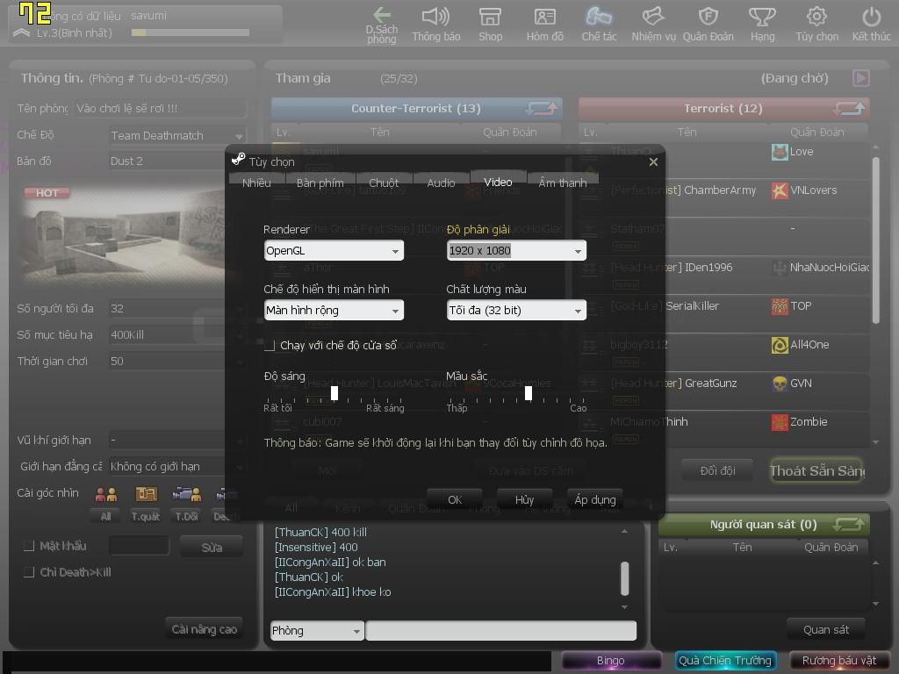Screen dimensions: 899x674
Task: Switch to the Âm thanh tab
Action: coord(563,183)
